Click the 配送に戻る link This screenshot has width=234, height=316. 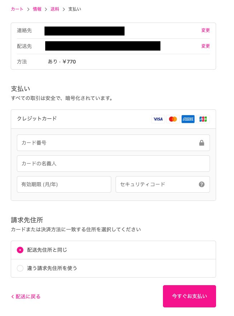tap(28, 297)
